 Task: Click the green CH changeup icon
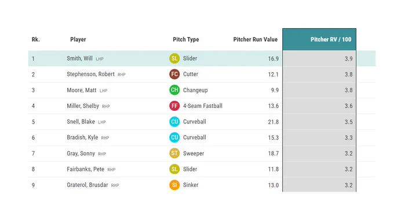pos(174,90)
